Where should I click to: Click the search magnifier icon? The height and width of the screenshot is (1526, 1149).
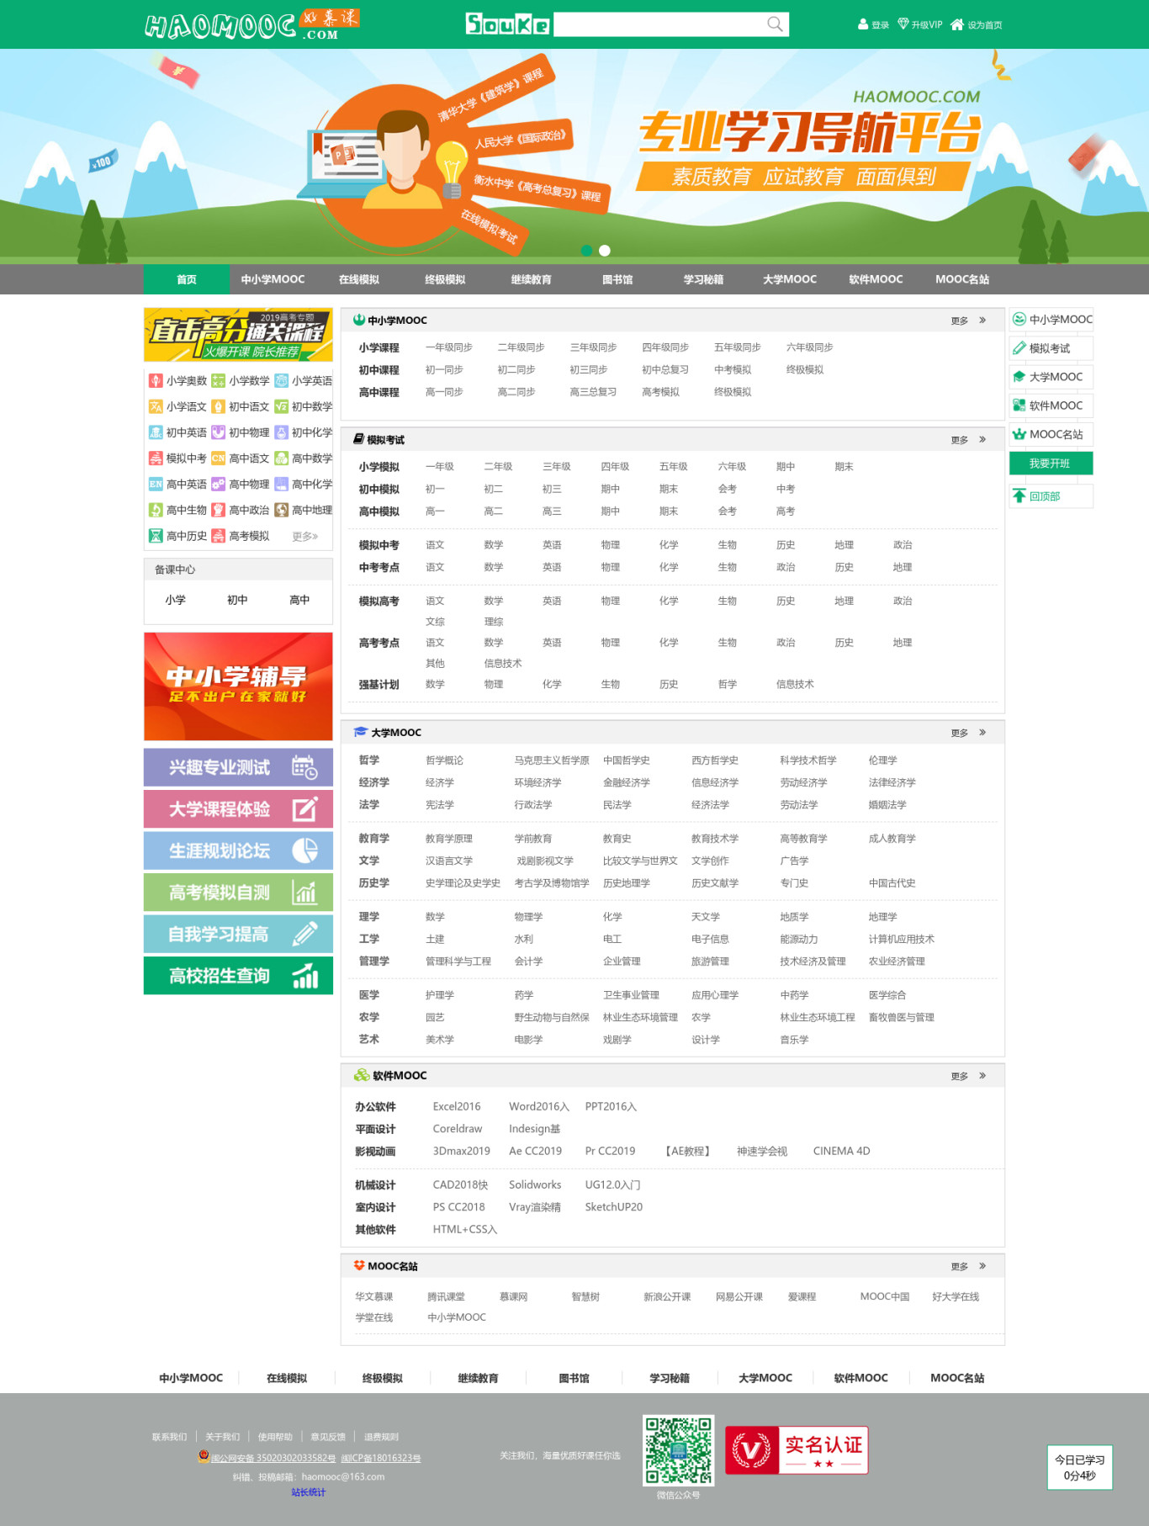click(x=775, y=24)
